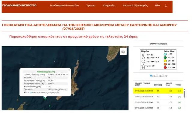The image size is (192, 114).
Task: Open the Santorini–Amorgos preliminary results headline link
Action: [89, 27]
